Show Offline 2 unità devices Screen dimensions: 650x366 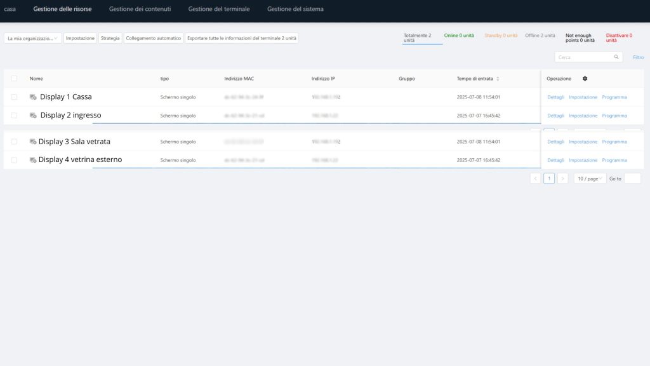(540, 36)
